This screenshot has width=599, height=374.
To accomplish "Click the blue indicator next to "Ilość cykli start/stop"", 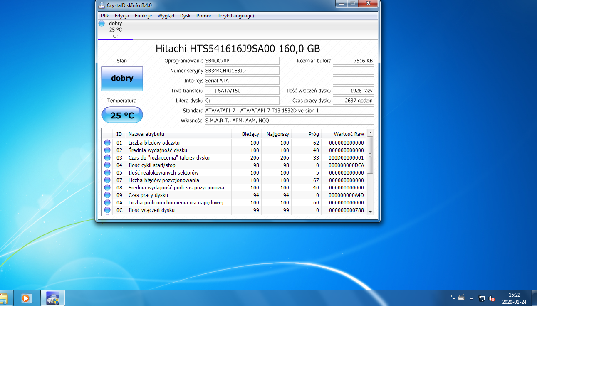I will pyautogui.click(x=108, y=165).
